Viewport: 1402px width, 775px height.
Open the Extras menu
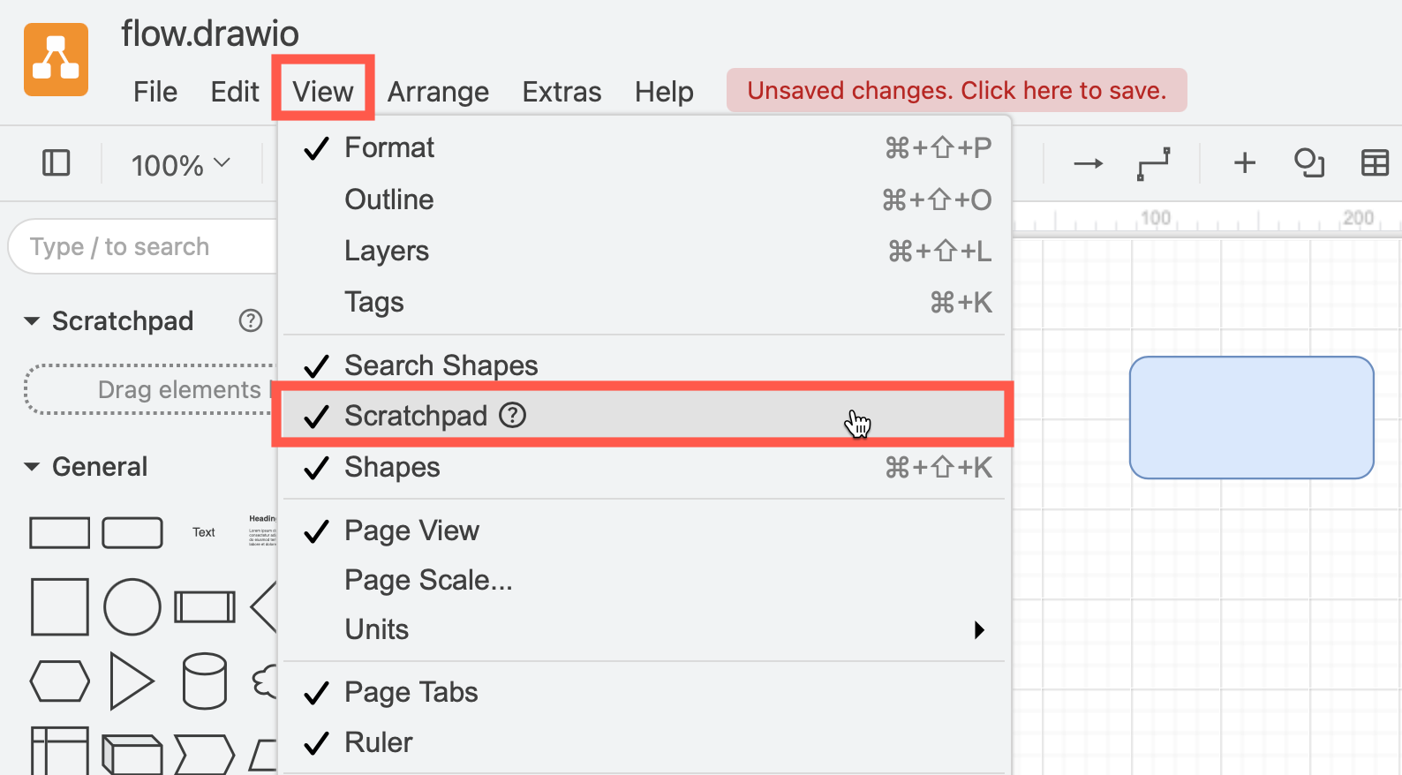point(562,90)
